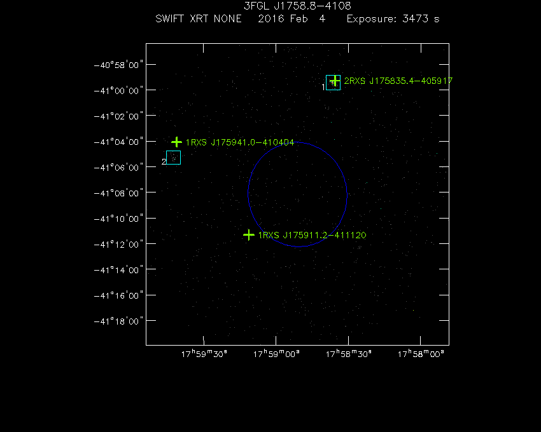Click the 2RXS J175835.4-405917 source label
The height and width of the screenshot is (432, 541).
398,81
